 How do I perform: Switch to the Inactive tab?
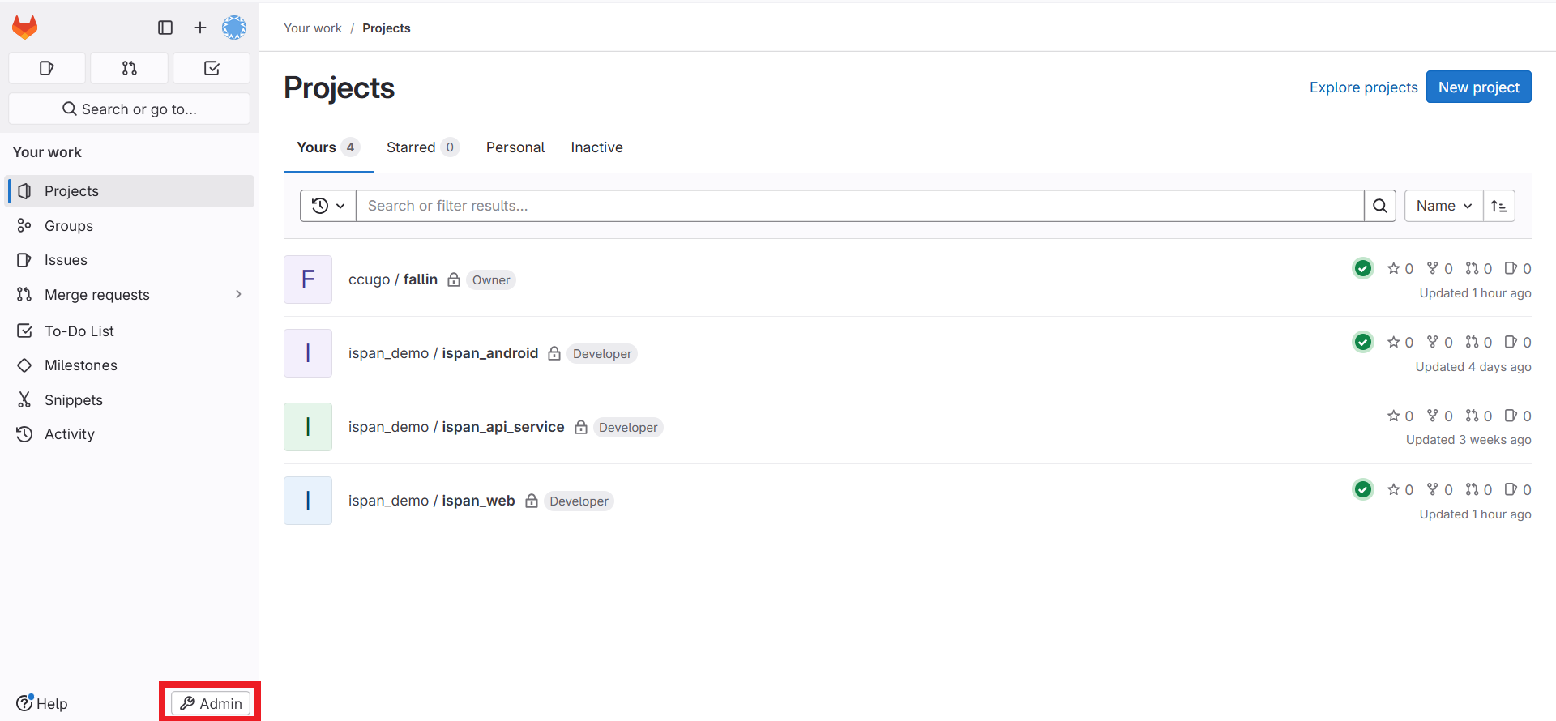(x=596, y=147)
